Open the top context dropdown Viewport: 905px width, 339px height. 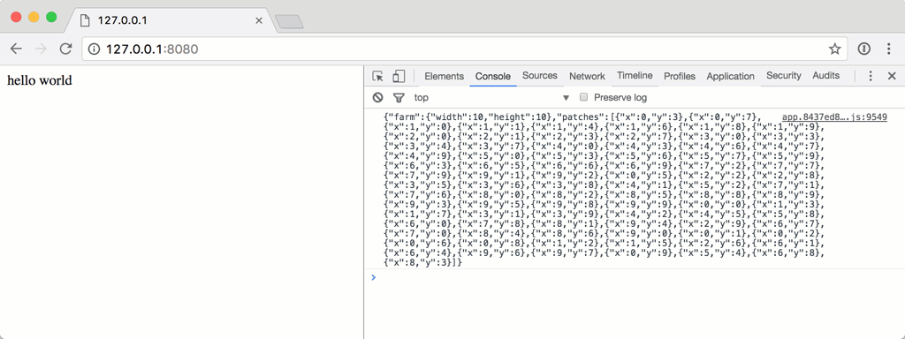(x=491, y=97)
